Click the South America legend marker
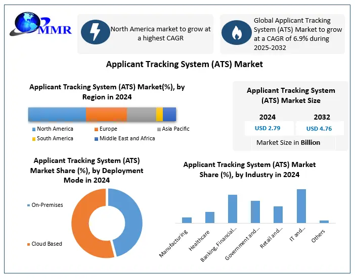Screen dimensions: 355x279 pyautogui.click(x=33, y=139)
